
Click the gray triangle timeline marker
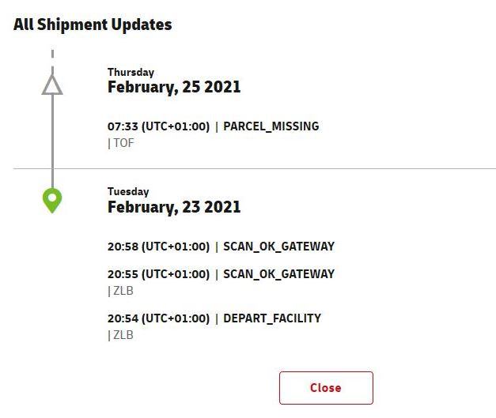(x=52, y=85)
